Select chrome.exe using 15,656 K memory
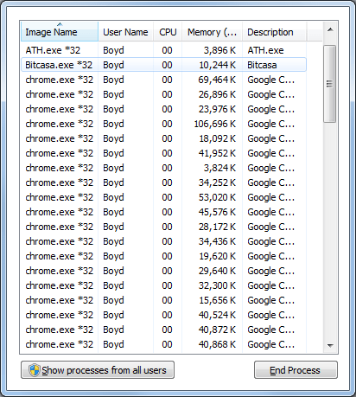The image size is (356, 397). 163,300
